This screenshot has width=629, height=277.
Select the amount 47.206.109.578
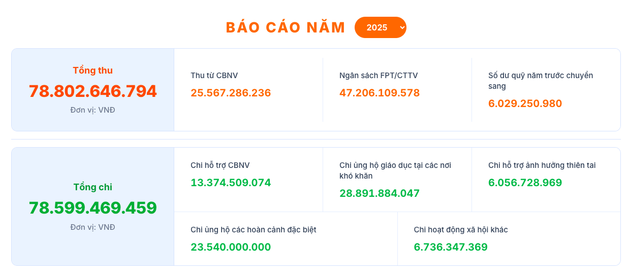[380, 93]
